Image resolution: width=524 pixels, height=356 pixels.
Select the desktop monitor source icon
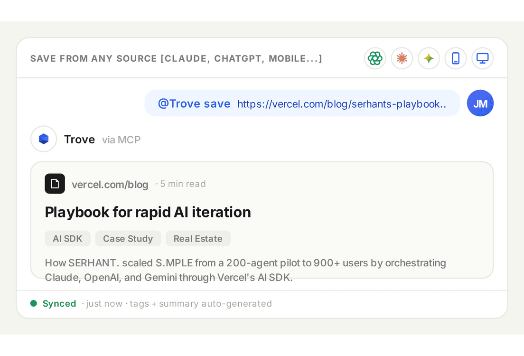click(x=482, y=58)
